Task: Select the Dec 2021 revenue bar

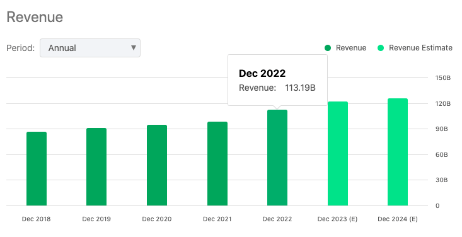Action: (x=217, y=164)
